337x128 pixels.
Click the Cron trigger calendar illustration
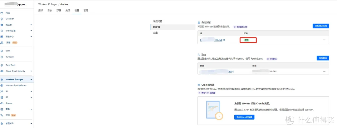tap(214, 110)
